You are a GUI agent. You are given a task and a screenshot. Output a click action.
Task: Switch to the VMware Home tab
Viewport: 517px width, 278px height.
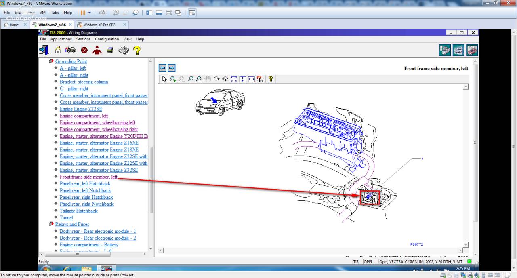pos(14,25)
